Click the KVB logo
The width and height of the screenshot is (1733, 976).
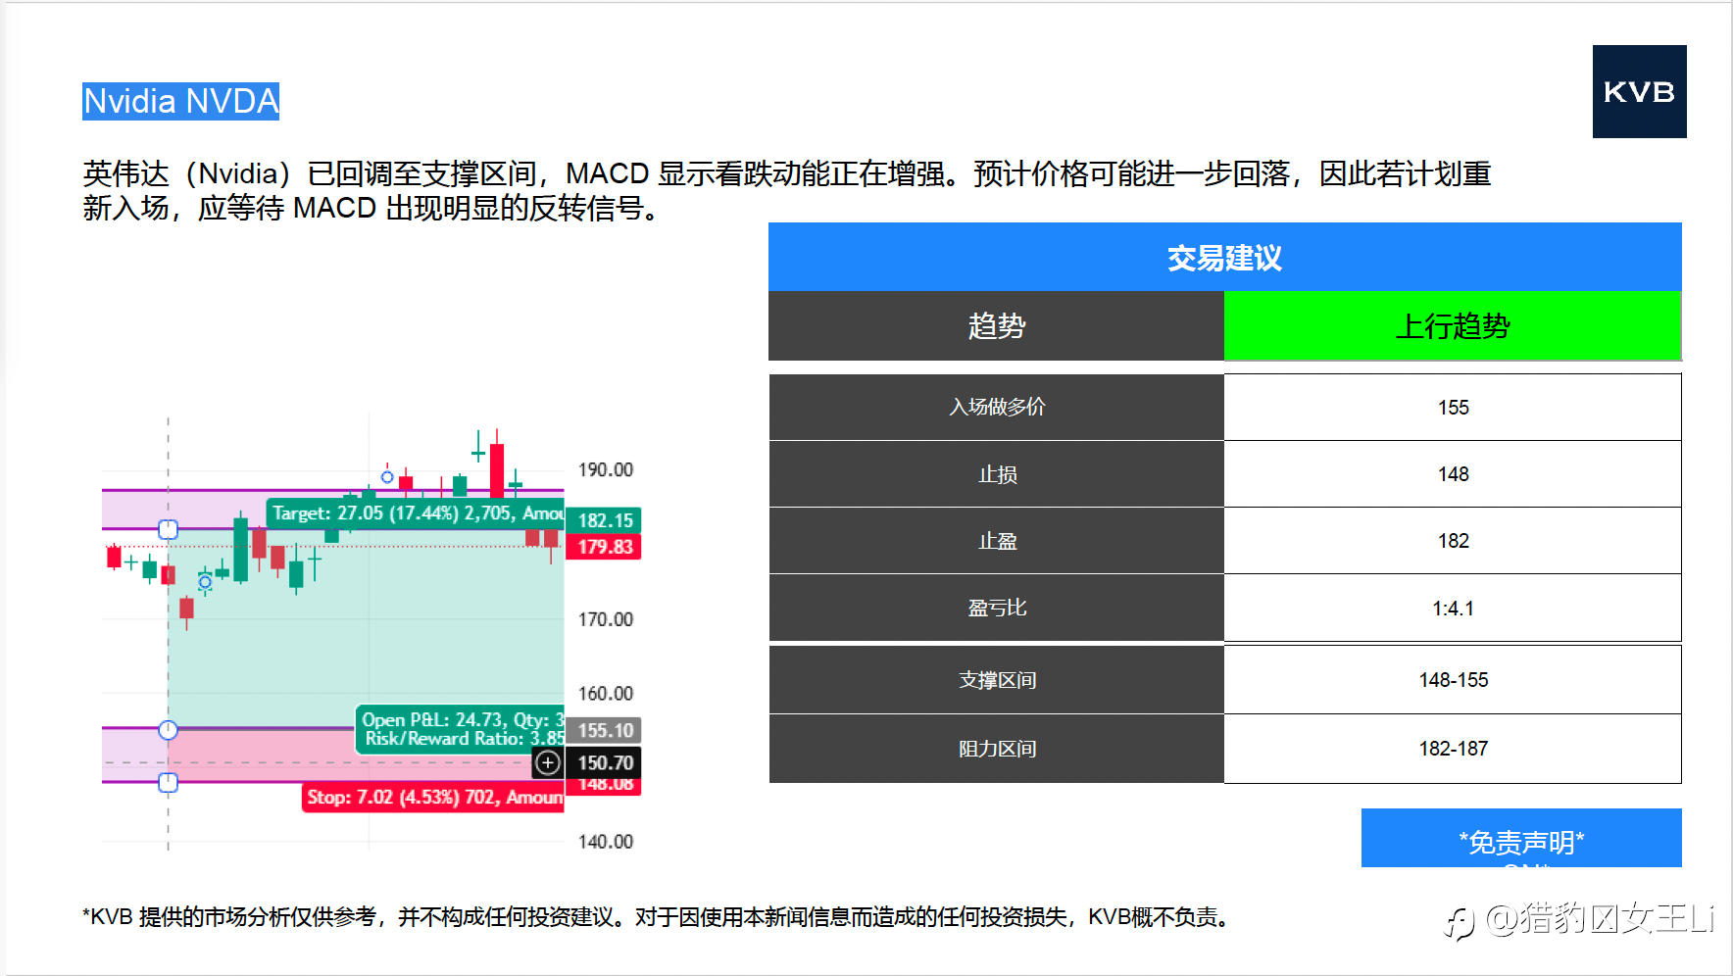1639,91
